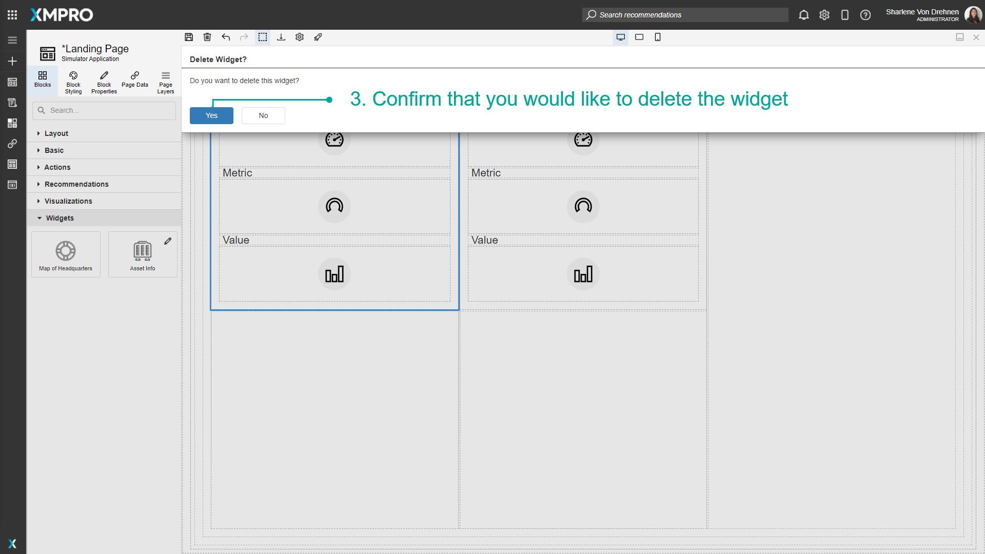Viewport: 985px width, 554px height.
Task: Open page settings via the gear toolbar icon
Action: pyautogui.click(x=300, y=37)
